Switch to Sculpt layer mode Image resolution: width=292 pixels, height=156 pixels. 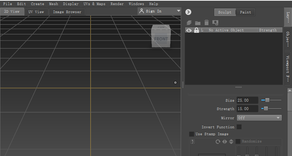[x=225, y=12]
